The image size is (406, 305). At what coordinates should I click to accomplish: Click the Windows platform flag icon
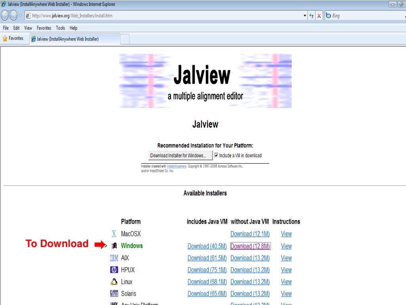(114, 245)
